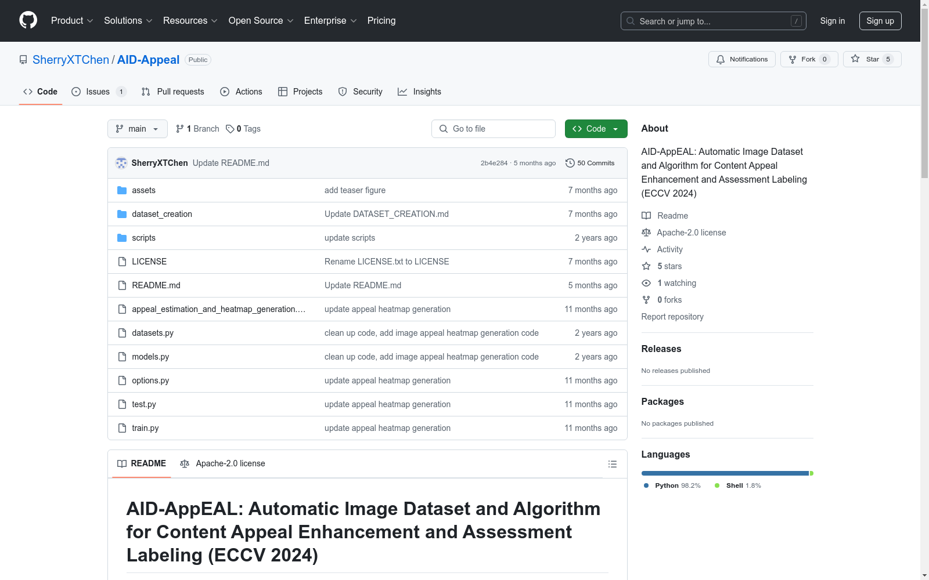929x580 pixels.
Task: Select the README tab in file viewer
Action: coord(142,463)
